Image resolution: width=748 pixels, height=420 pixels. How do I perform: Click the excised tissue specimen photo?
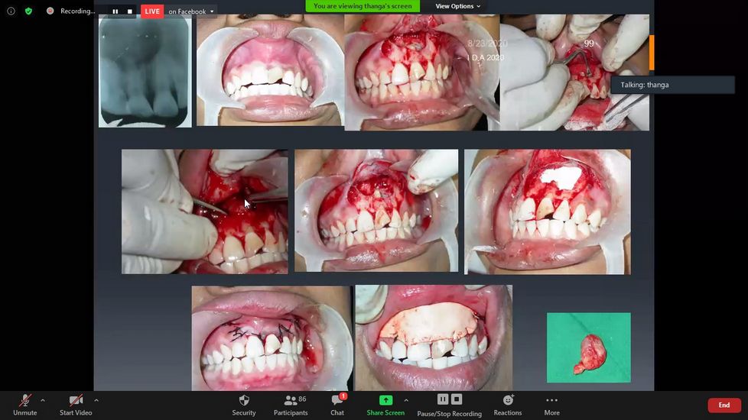[x=588, y=347]
